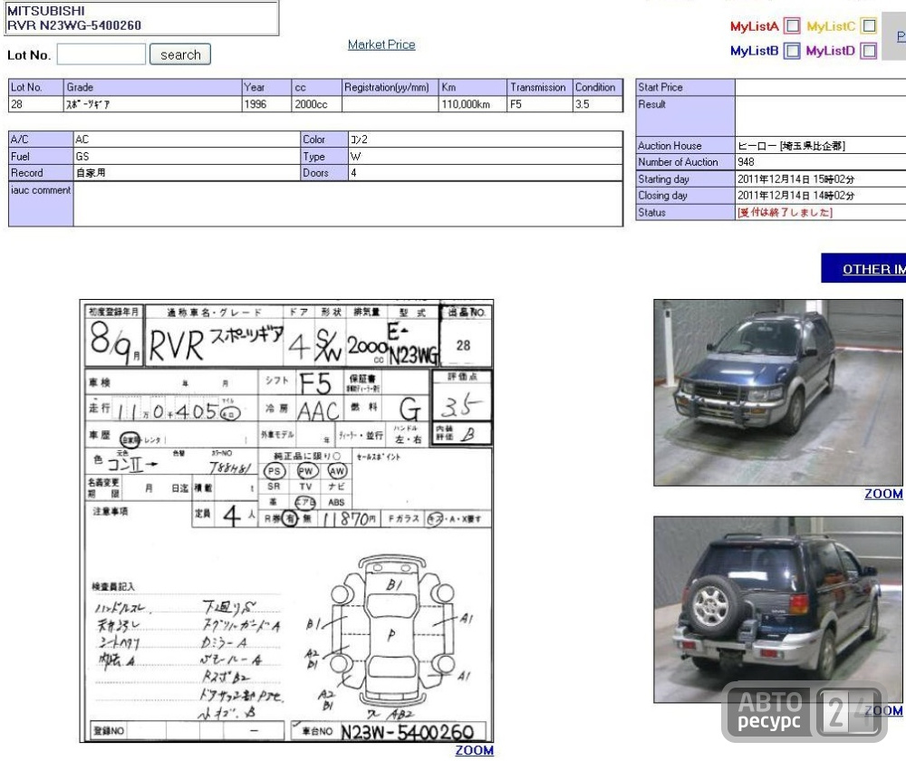Viewport: 906px width, 761px height.
Task: Select the Type value W
Action: coord(355,156)
